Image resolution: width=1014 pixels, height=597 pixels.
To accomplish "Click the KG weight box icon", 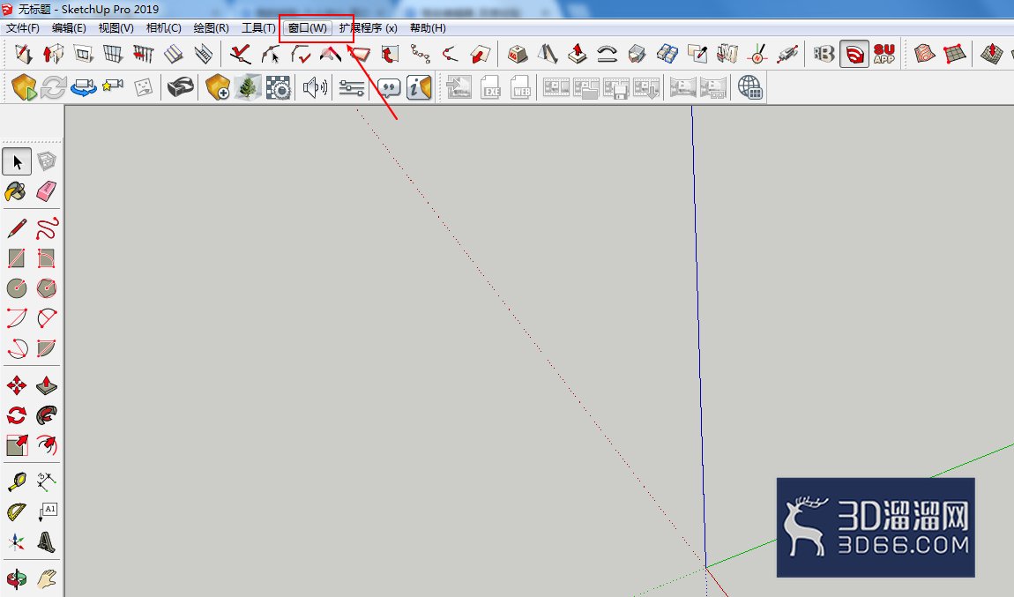I will pyautogui.click(x=517, y=54).
